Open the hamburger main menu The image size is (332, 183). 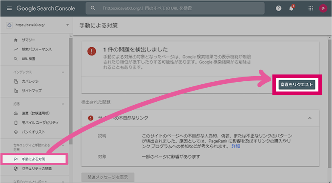9,8
